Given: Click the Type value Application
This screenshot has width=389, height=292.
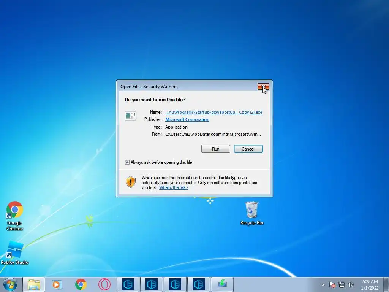Looking at the screenshot, I should [176, 127].
